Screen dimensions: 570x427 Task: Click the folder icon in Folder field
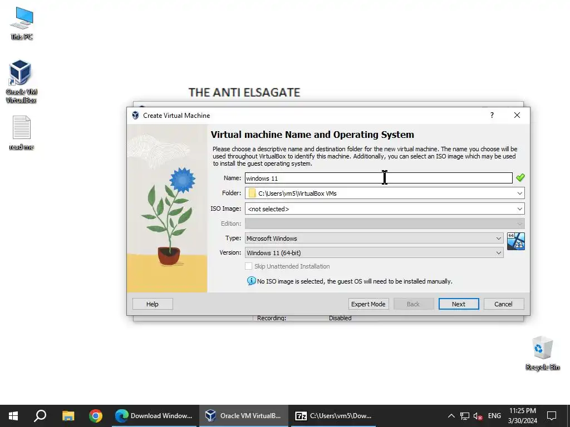tap(252, 193)
